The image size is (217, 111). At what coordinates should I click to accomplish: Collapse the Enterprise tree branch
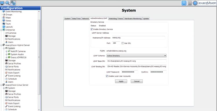(1, 30)
